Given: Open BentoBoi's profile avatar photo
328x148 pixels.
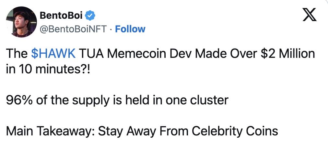Looking at the screenshot, I should (x=20, y=22).
